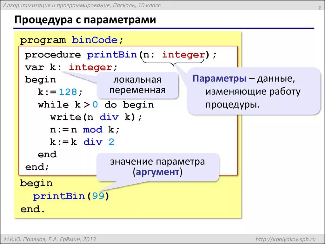Click the final "end." line

[33, 209]
